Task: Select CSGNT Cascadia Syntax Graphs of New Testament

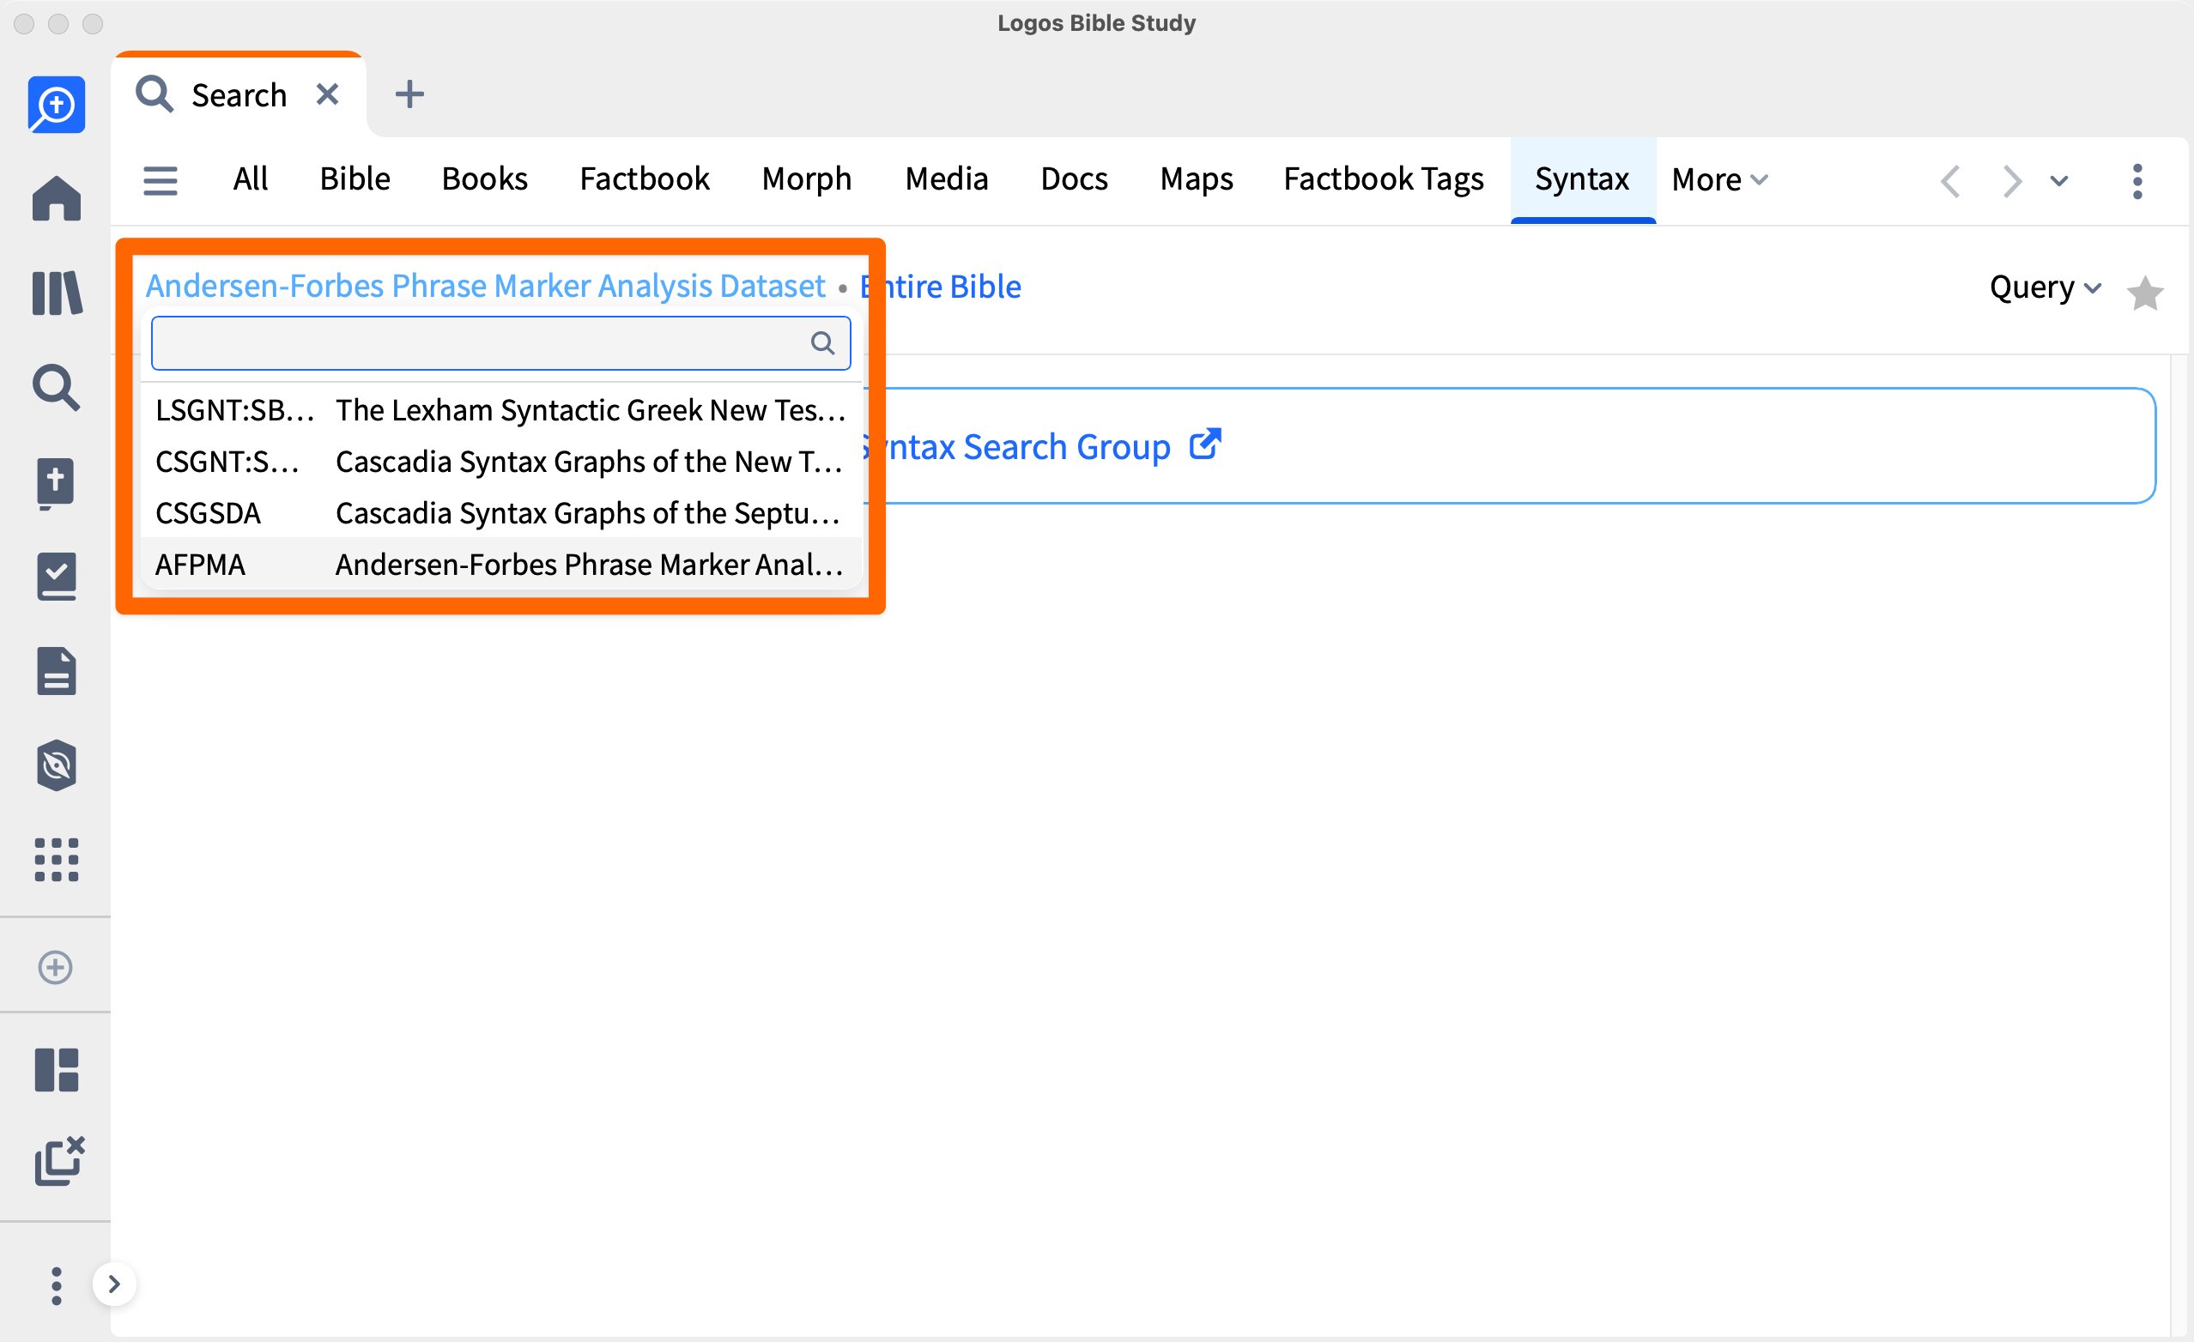Action: point(501,462)
